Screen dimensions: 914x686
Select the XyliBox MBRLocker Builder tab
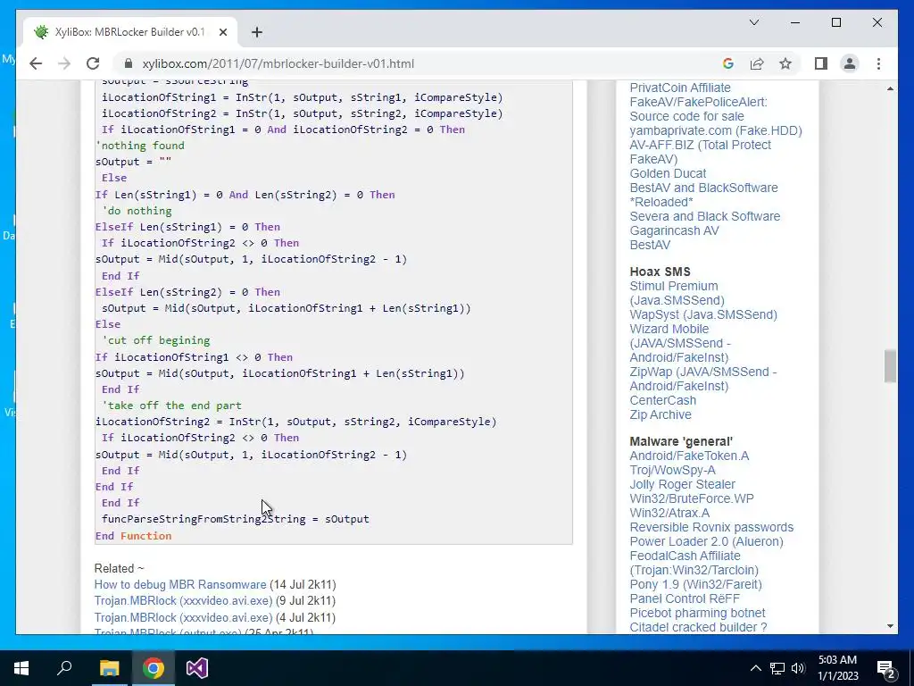(x=130, y=32)
